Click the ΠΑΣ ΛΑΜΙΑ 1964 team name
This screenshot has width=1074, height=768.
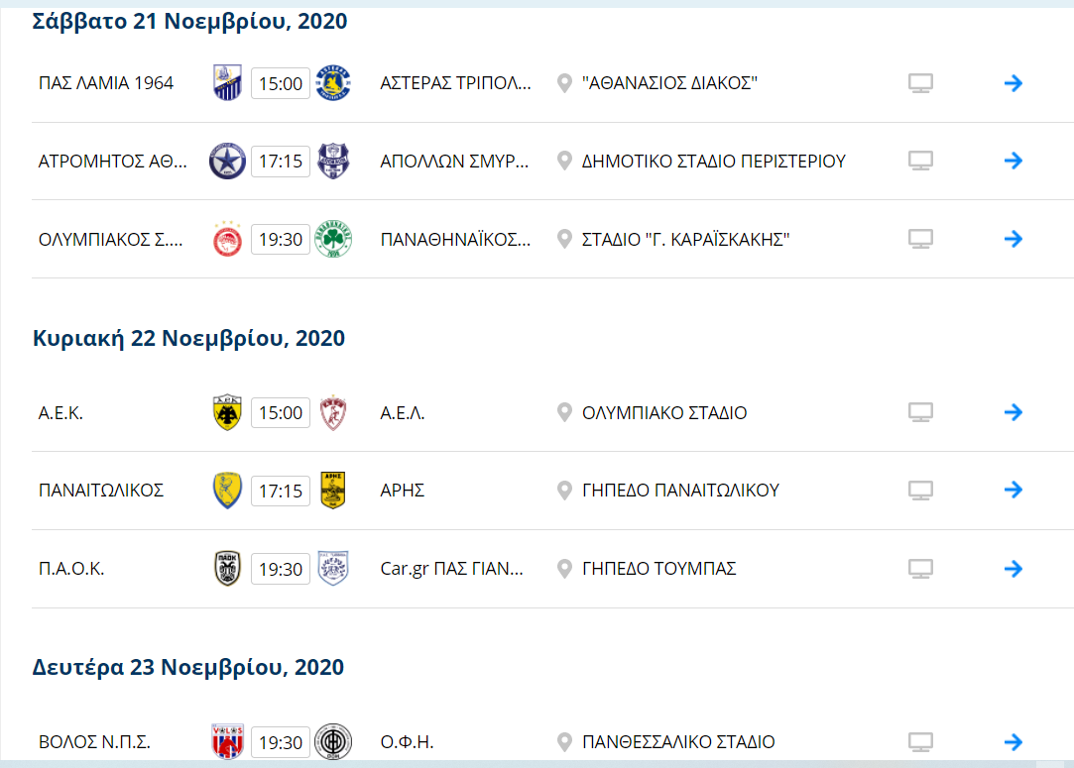(106, 83)
